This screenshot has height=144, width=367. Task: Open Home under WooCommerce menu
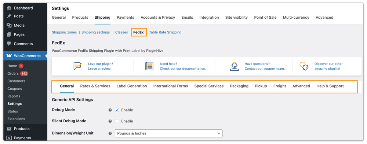12,66
